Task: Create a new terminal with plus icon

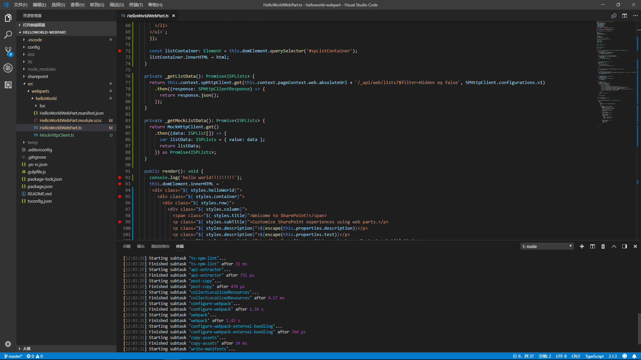Action: 582,246
